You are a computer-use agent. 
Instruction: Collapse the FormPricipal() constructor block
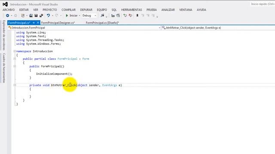coord(15,66)
